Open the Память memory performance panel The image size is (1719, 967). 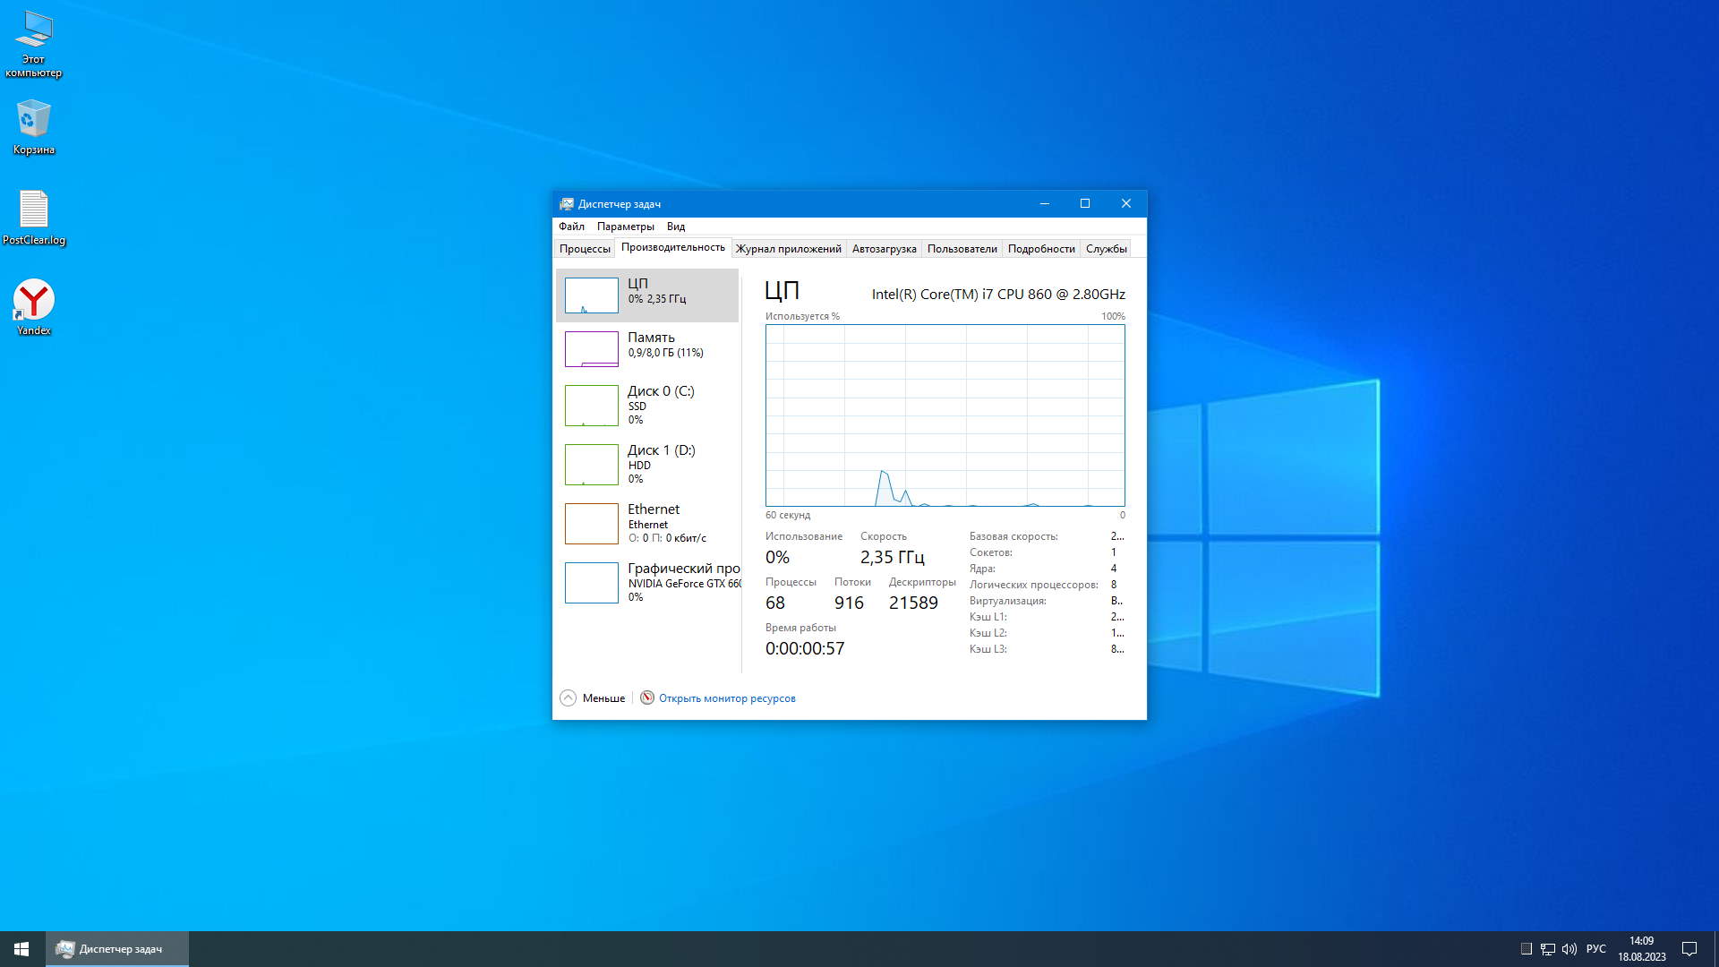[x=651, y=345]
